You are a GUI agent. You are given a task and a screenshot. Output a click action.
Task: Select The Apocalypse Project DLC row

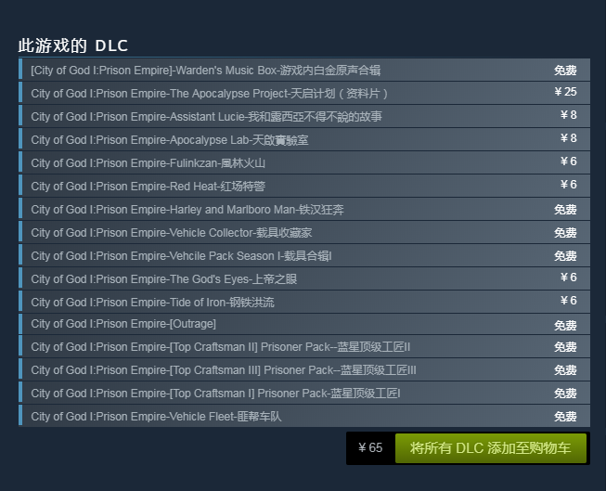pyautogui.click(x=210, y=94)
